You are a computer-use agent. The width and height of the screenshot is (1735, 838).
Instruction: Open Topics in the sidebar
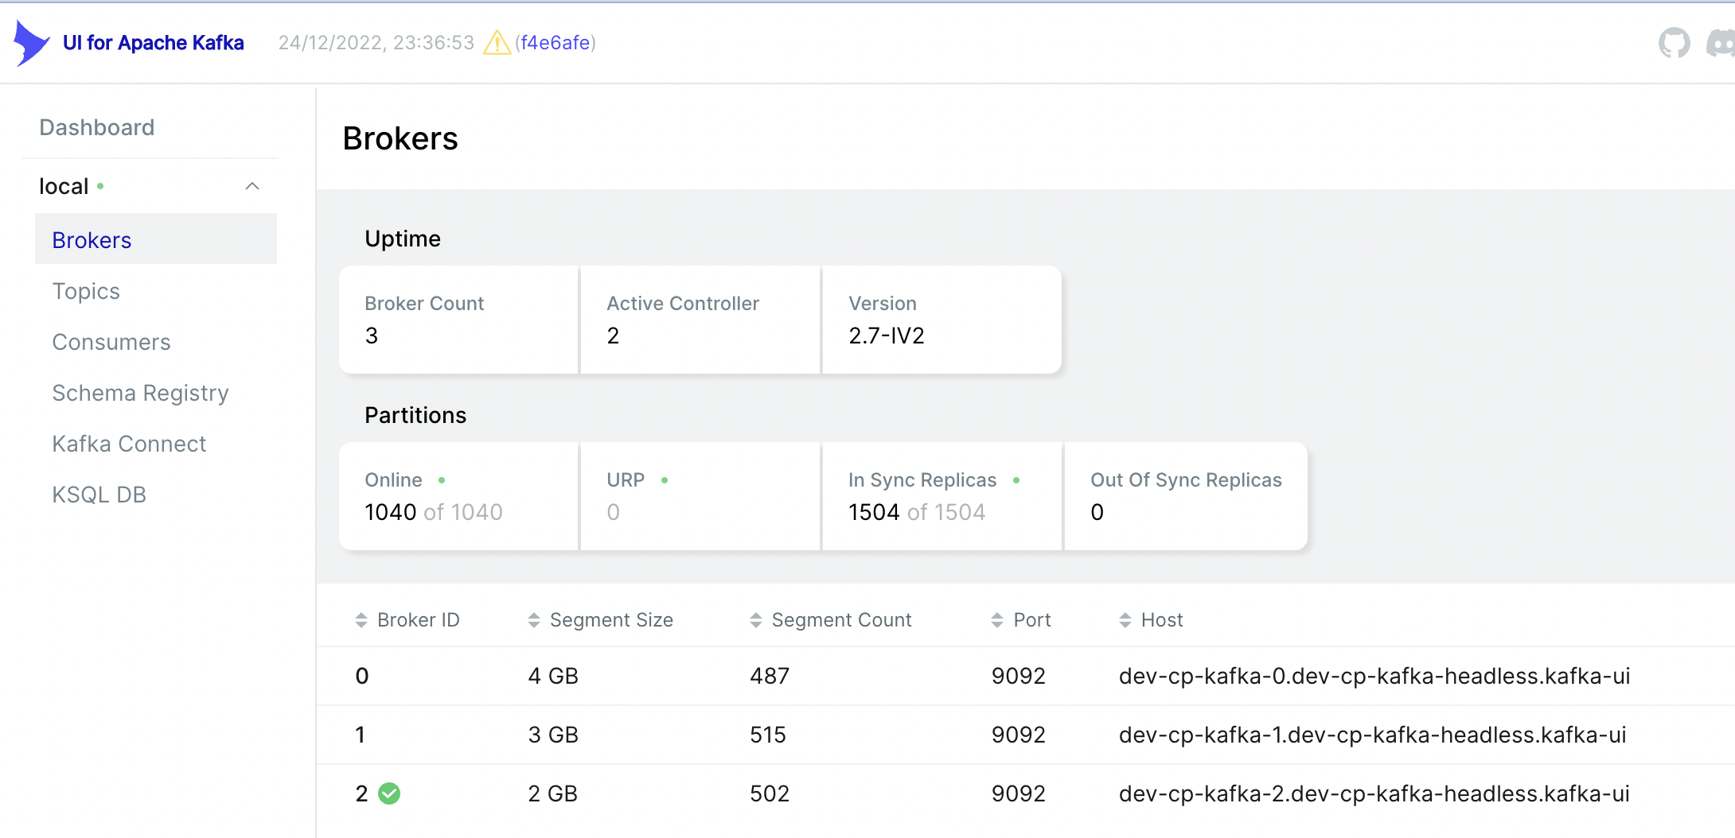pyautogui.click(x=86, y=291)
